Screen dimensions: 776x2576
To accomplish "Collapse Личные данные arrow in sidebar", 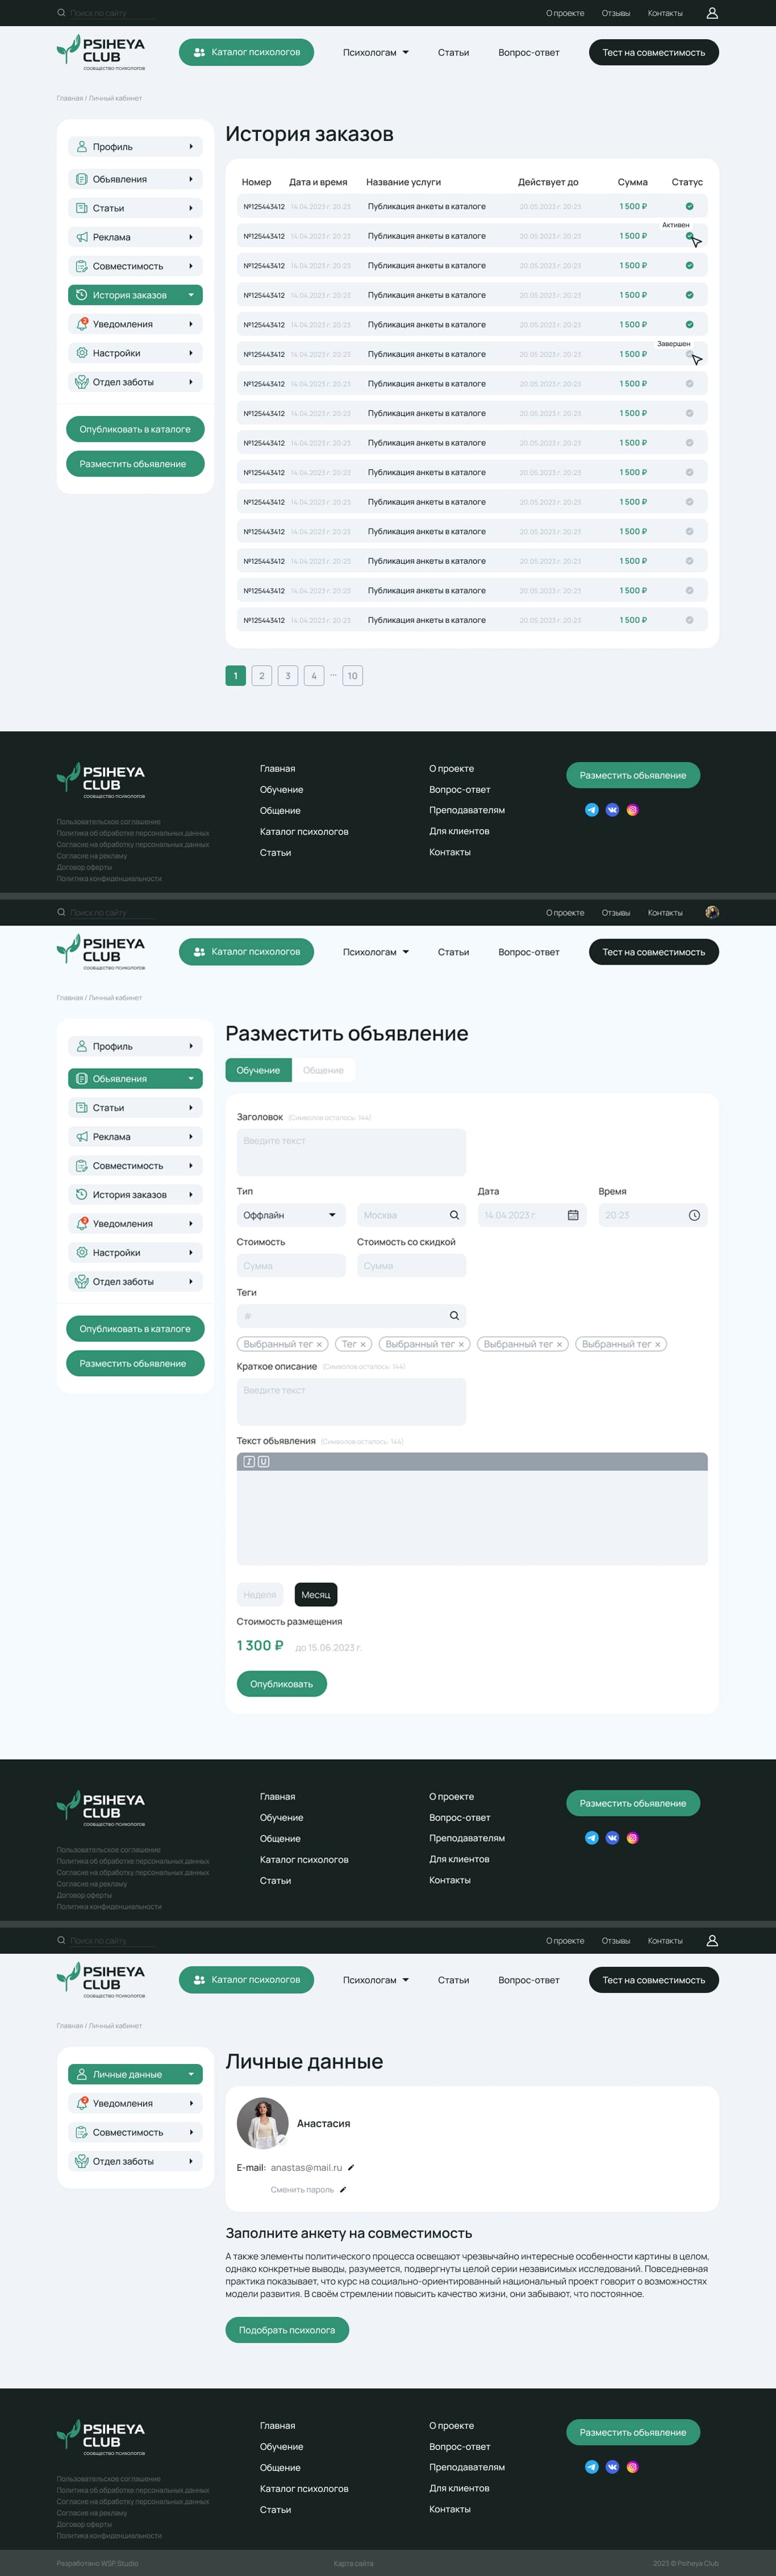I will click(191, 2074).
